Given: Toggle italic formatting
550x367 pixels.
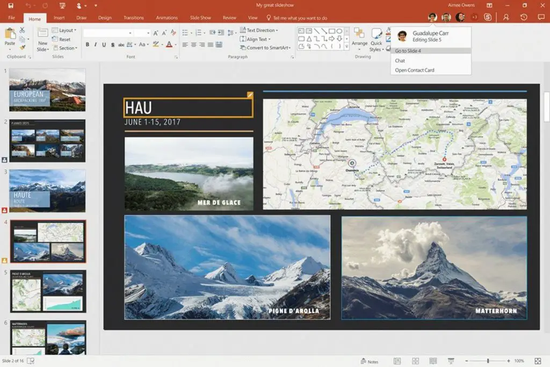Looking at the screenshot, I should pyautogui.click(x=96, y=45).
